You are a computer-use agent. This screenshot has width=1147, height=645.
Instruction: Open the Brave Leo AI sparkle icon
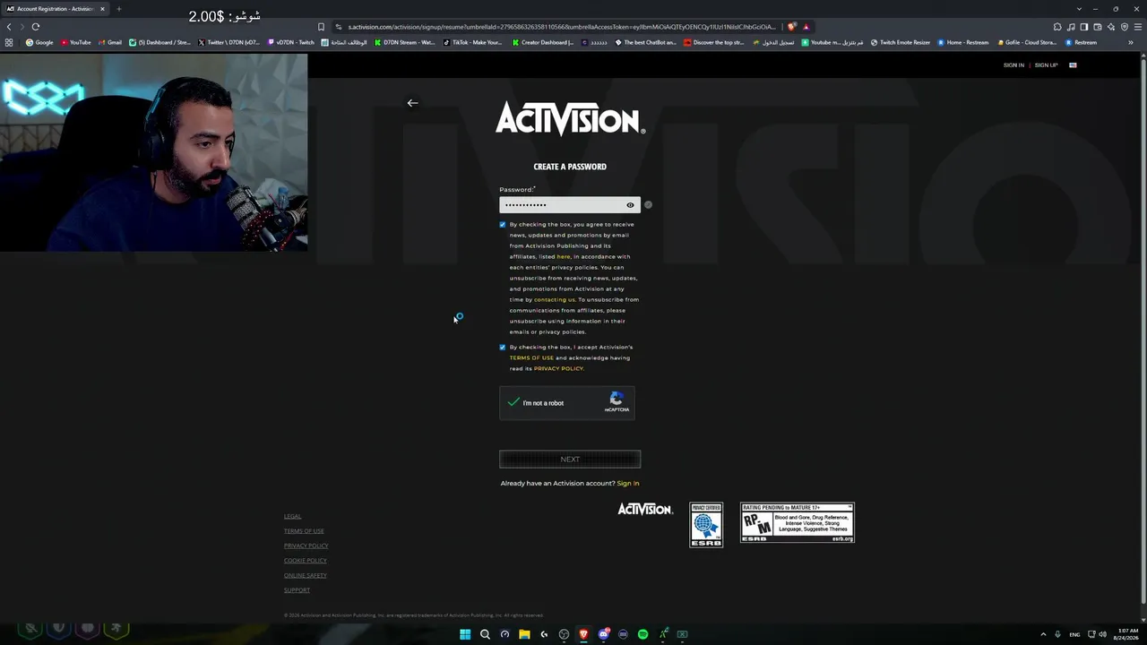[x=1111, y=27]
